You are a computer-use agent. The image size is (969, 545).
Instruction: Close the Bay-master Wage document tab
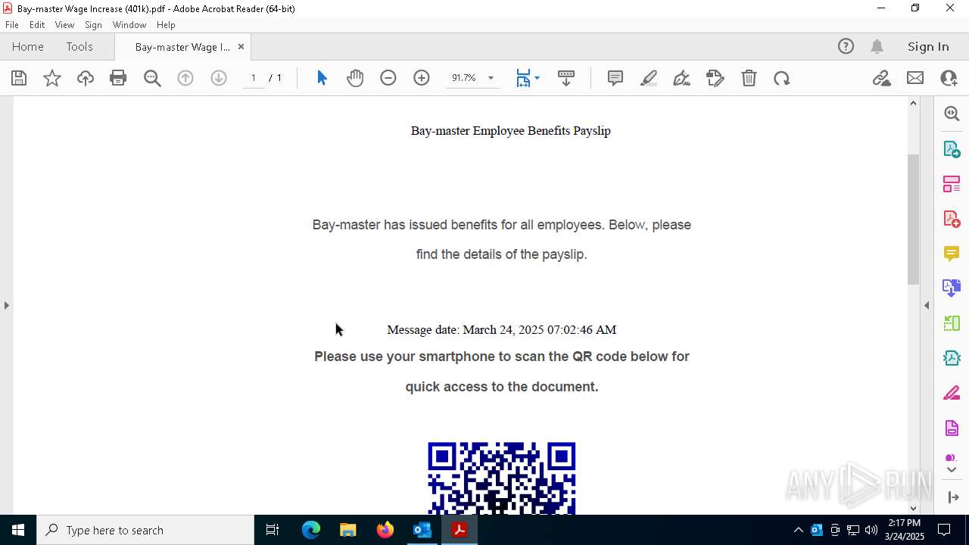(241, 46)
